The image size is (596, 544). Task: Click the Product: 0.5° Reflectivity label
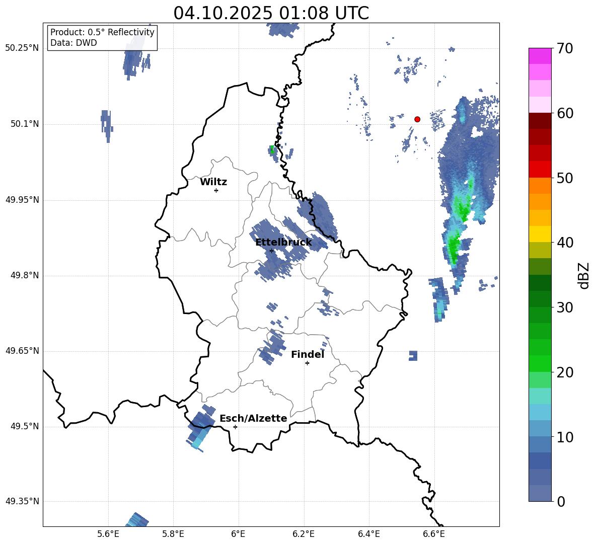click(x=102, y=32)
